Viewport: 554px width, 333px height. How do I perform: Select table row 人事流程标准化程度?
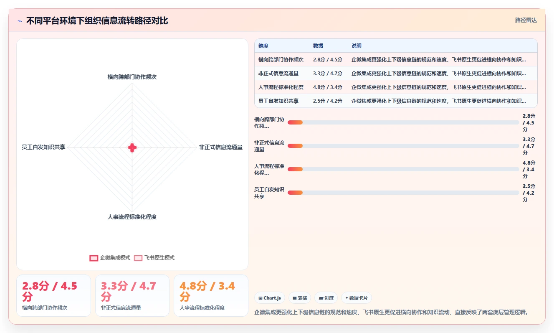(396, 87)
